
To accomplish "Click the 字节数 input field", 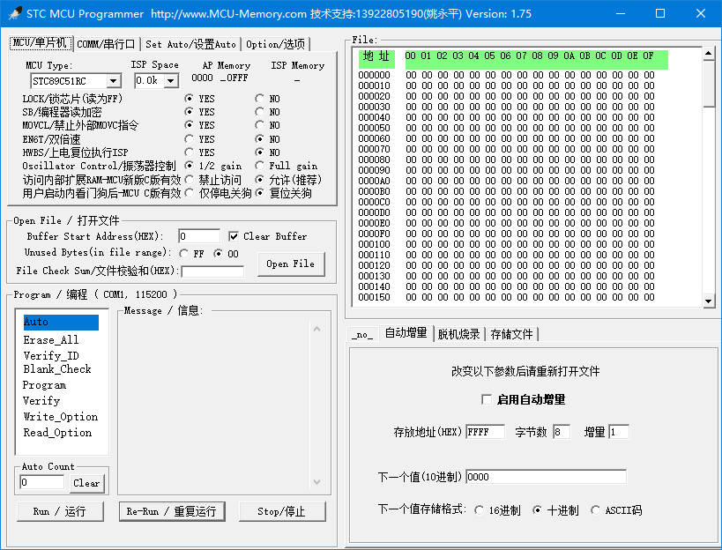I will pyautogui.click(x=562, y=432).
